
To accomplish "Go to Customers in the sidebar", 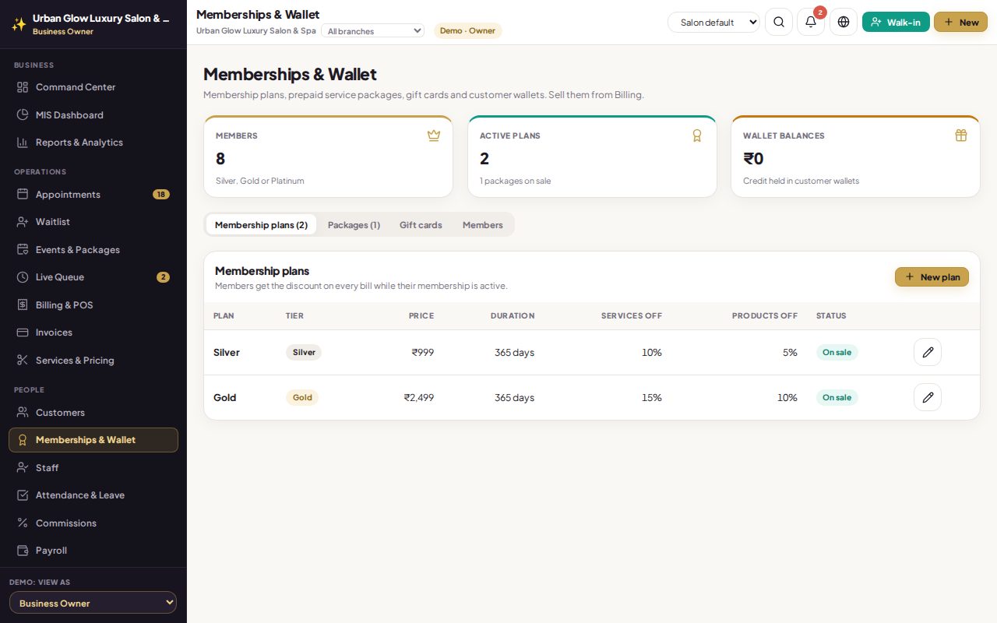I will pyautogui.click(x=93, y=412).
